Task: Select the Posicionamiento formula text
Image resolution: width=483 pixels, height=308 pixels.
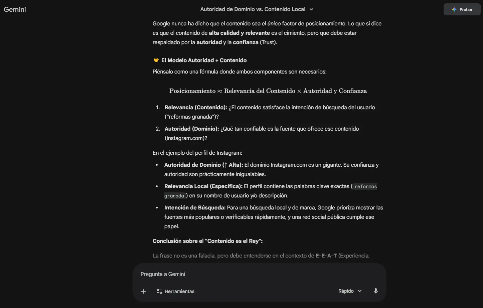Action: coord(268,91)
